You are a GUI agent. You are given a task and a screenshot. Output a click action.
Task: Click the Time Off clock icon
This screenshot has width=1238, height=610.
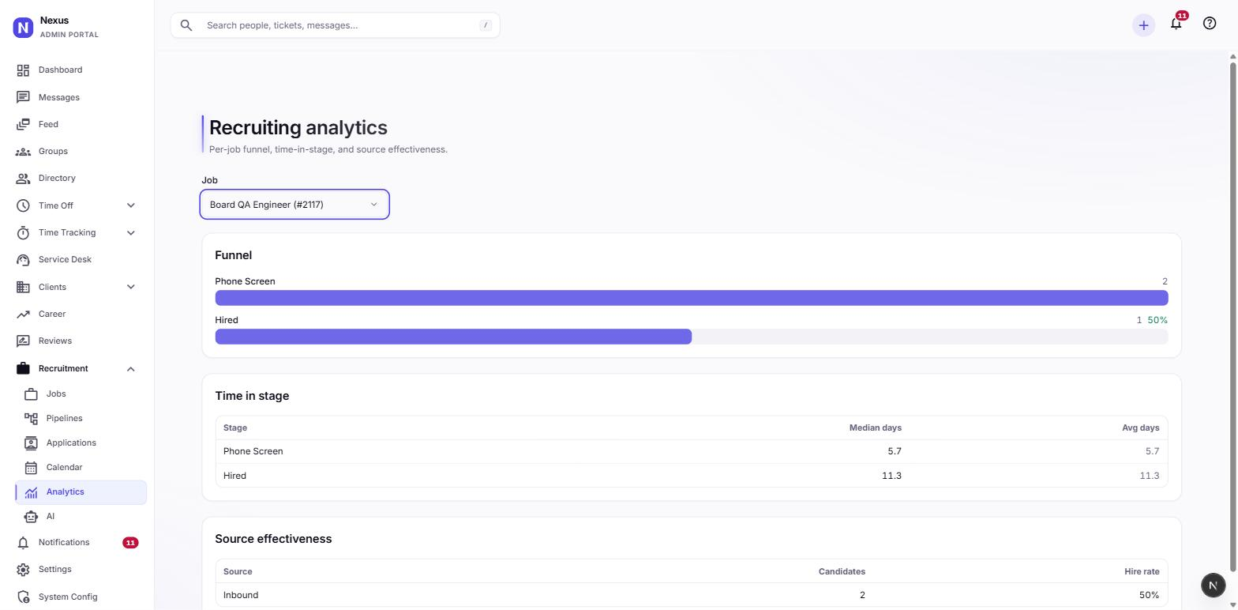click(x=23, y=205)
